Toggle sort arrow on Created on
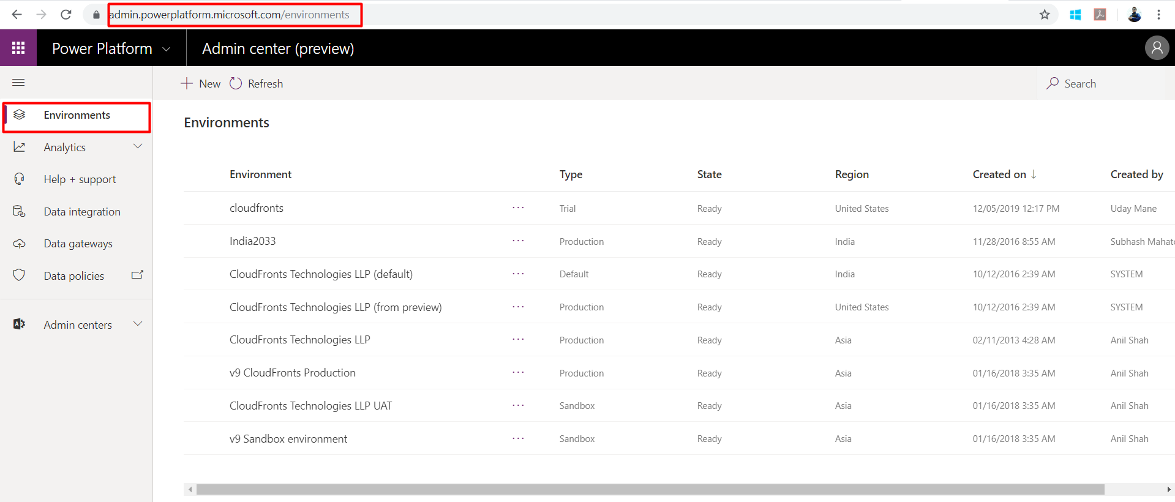1175x502 pixels. 1034,174
